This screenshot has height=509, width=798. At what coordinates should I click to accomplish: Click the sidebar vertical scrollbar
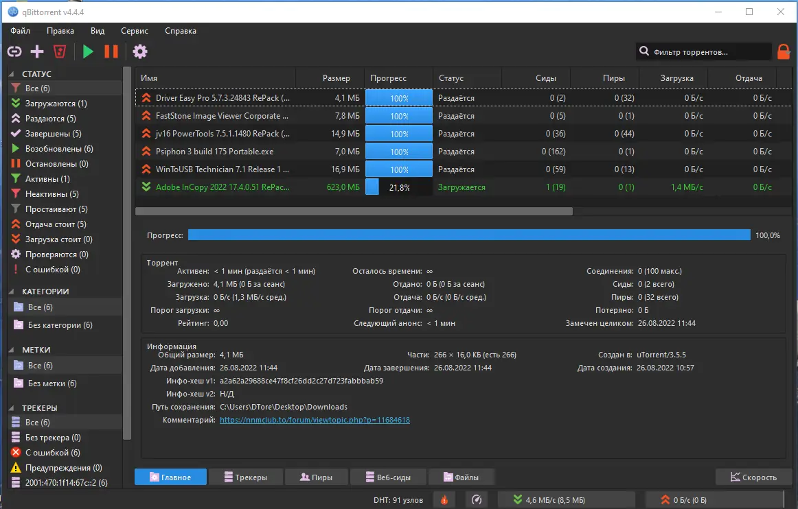point(127,252)
